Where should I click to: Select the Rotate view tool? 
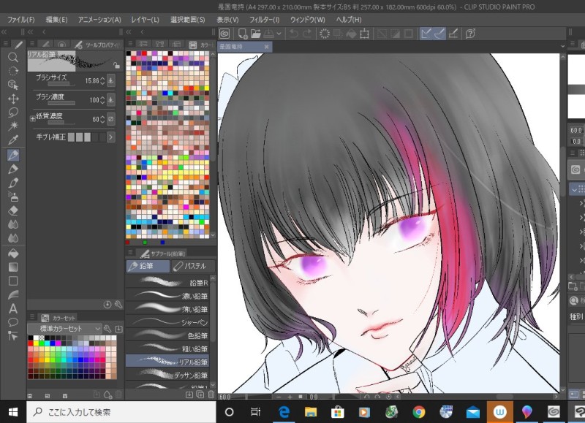point(13,71)
